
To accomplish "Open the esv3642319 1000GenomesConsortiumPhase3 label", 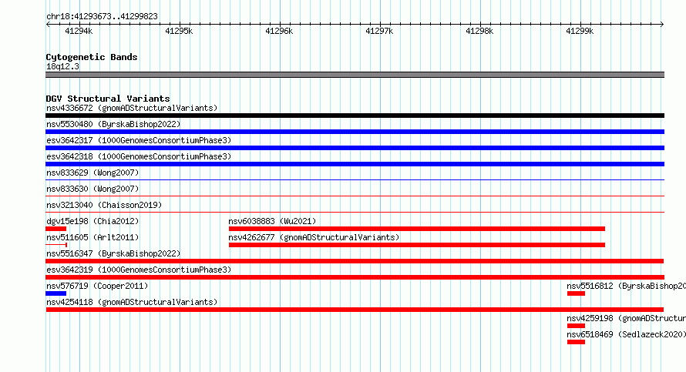I will [x=139, y=270].
